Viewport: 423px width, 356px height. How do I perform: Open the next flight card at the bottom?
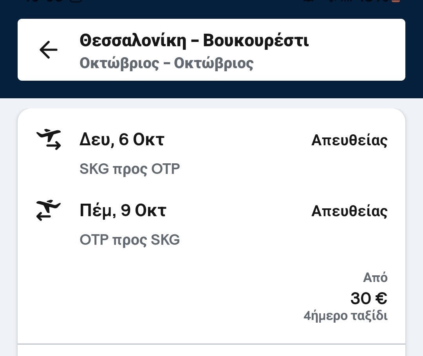211,351
